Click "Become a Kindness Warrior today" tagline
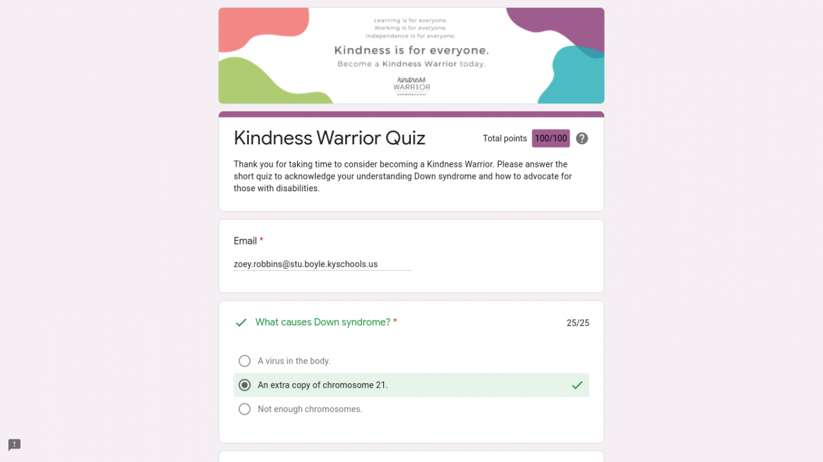The image size is (823, 462). [x=411, y=64]
